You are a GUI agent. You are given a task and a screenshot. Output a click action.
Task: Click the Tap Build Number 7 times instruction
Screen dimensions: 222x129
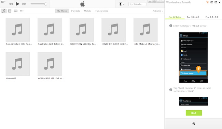192,90
